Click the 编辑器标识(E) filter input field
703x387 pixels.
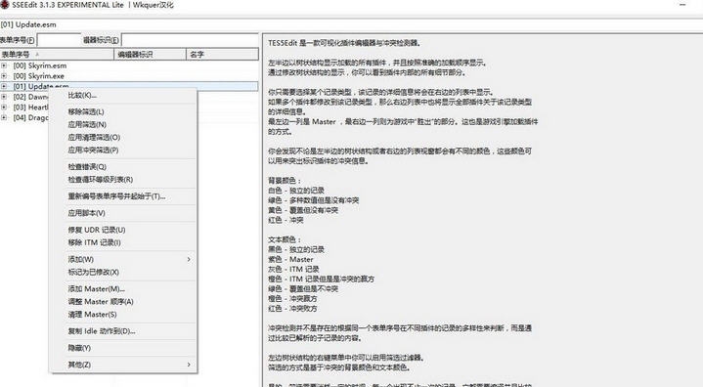(x=190, y=40)
